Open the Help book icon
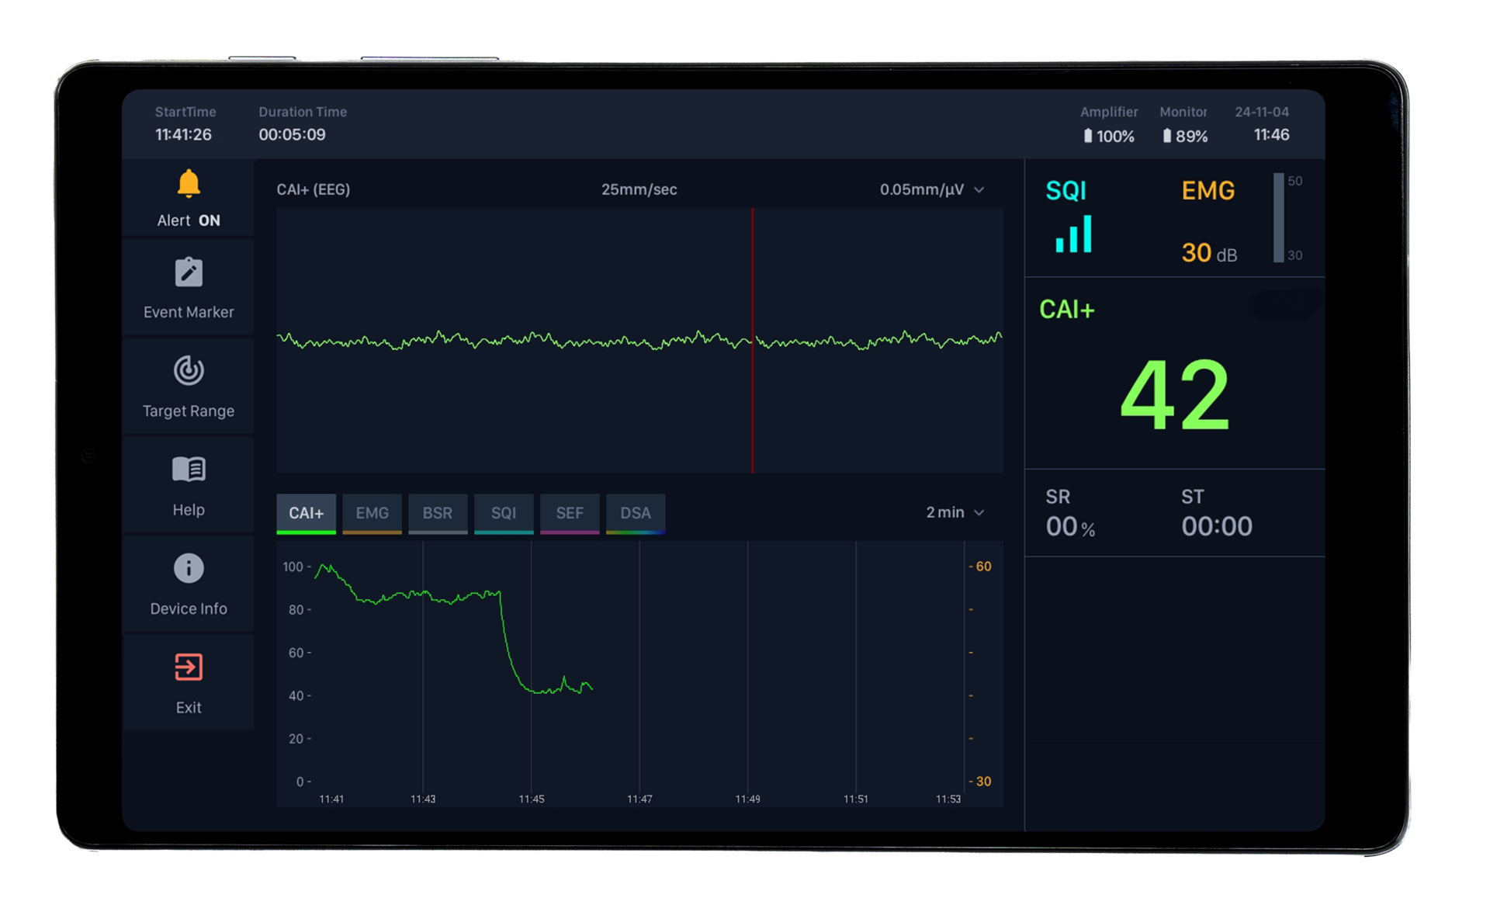The width and height of the screenshot is (1490, 898). pos(189,470)
